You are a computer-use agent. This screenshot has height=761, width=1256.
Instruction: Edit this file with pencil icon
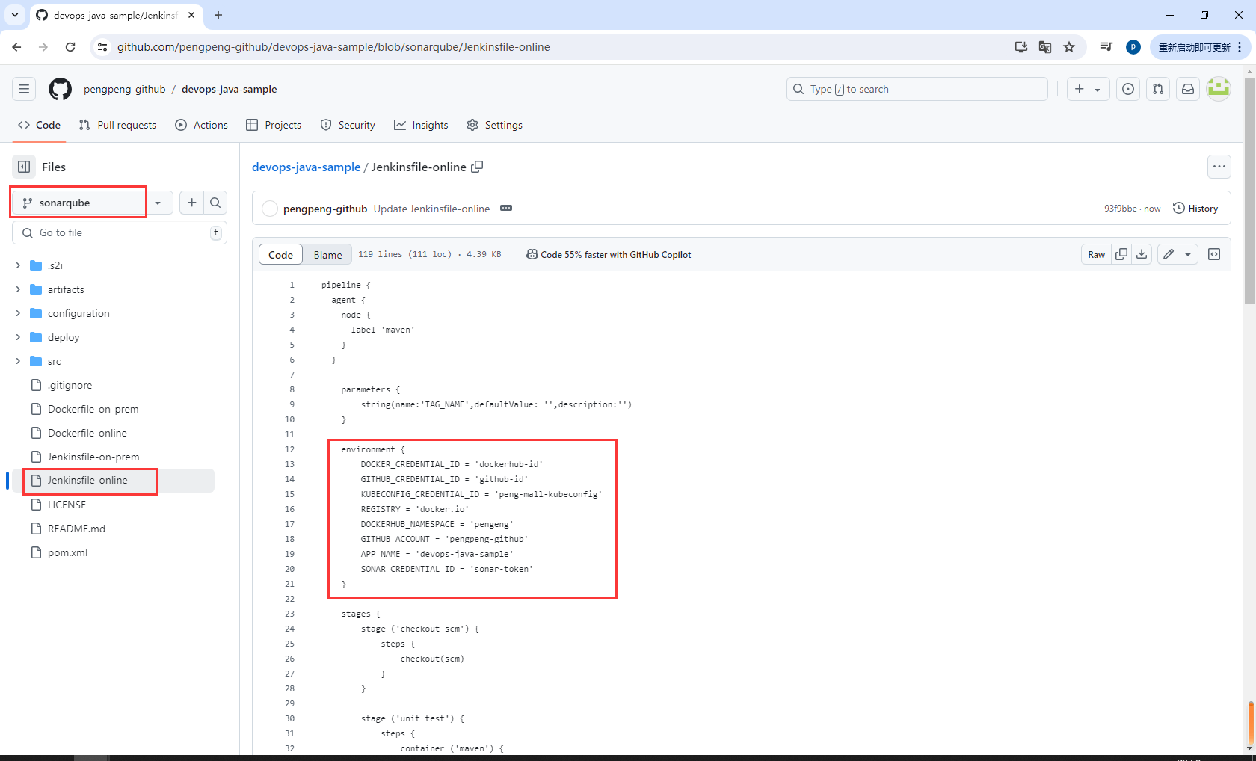click(1169, 254)
